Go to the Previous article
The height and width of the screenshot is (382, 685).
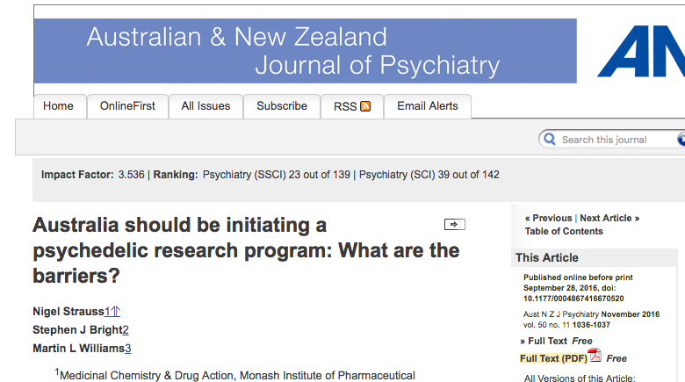coord(548,218)
